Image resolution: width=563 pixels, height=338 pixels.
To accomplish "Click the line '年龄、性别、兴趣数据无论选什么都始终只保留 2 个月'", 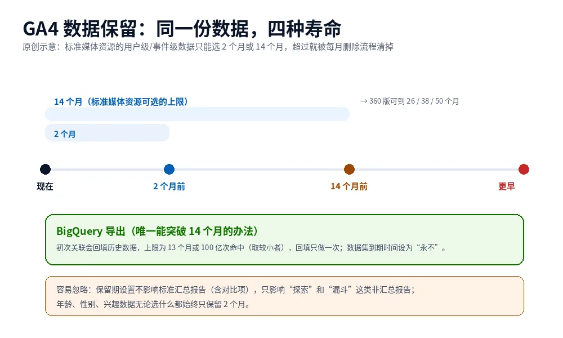I will pyautogui.click(x=153, y=305).
